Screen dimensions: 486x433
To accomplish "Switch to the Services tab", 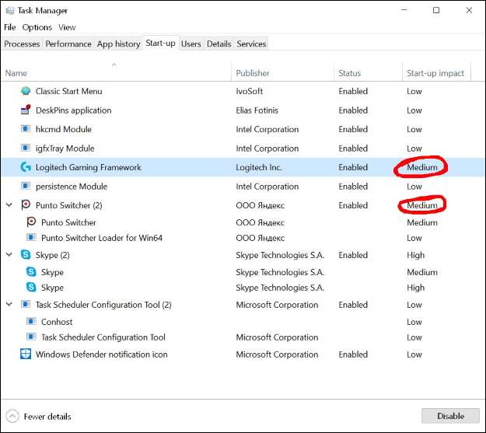I will pos(251,44).
